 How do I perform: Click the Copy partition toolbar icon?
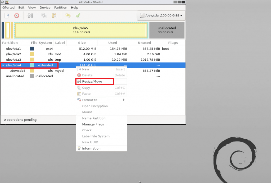click(x=44, y=16)
